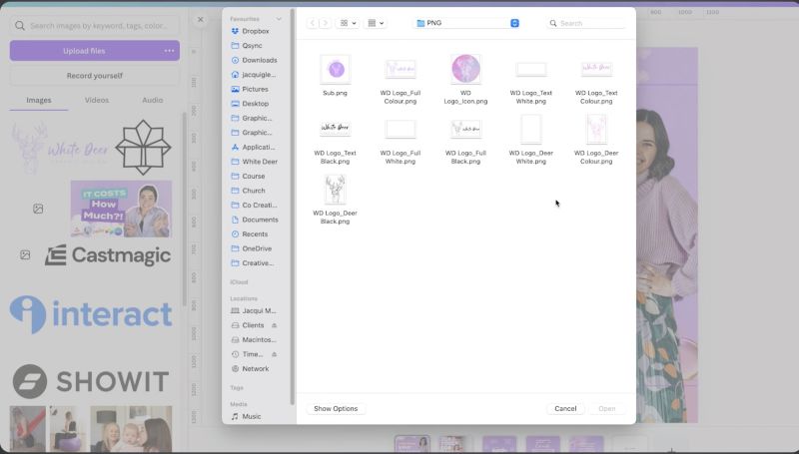Select White Deer logo upload in Canva
799x454 pixels.
[60, 148]
